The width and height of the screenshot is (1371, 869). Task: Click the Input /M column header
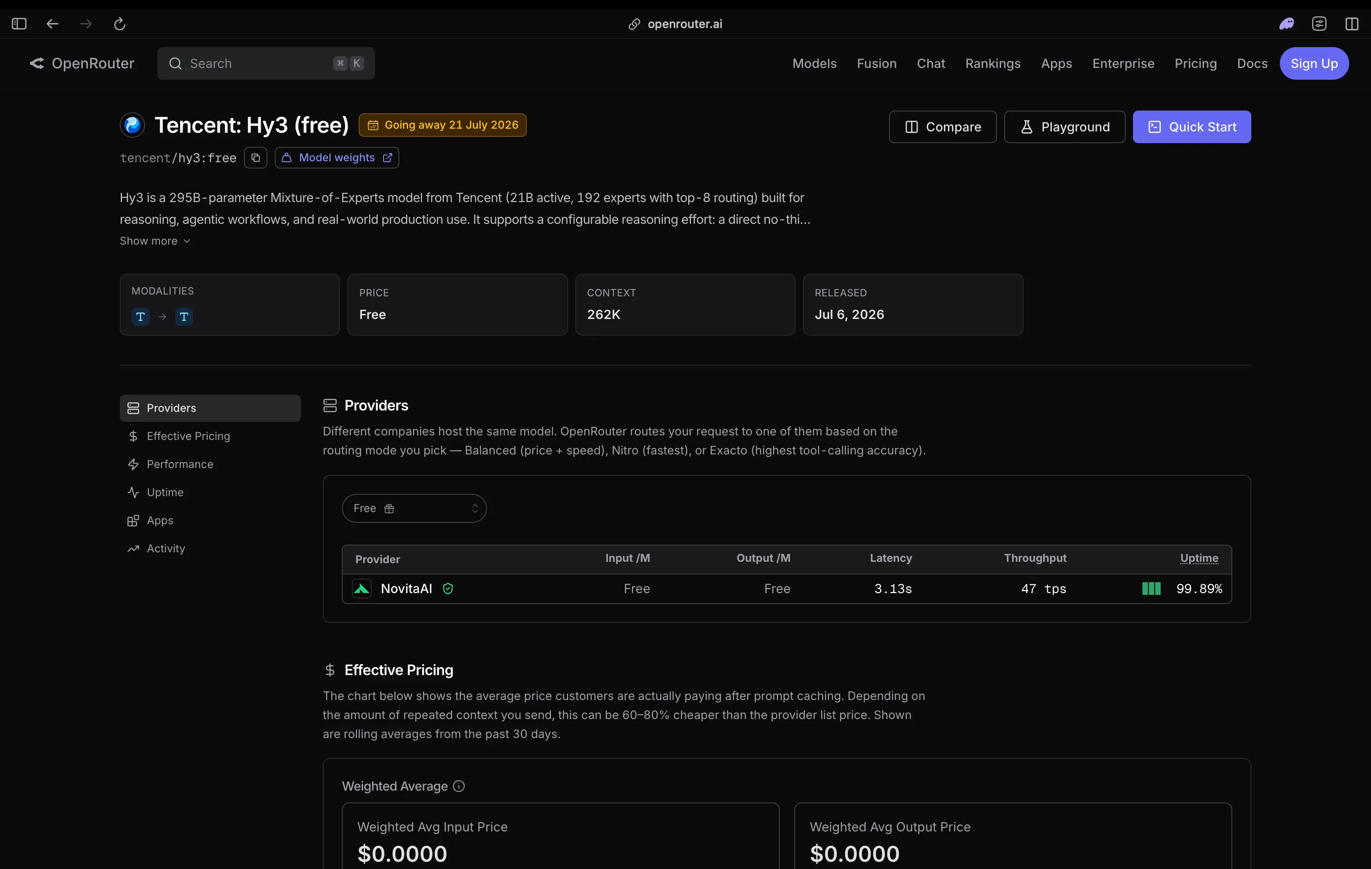627,558
